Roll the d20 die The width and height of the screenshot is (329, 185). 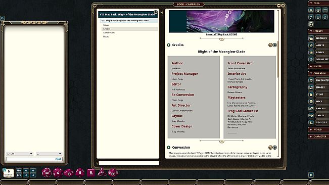point(46,173)
